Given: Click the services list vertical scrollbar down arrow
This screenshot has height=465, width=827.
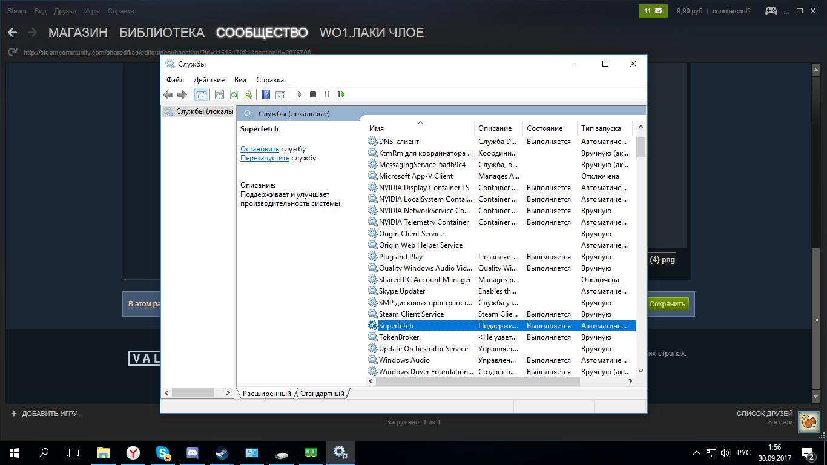Looking at the screenshot, I should (x=641, y=371).
